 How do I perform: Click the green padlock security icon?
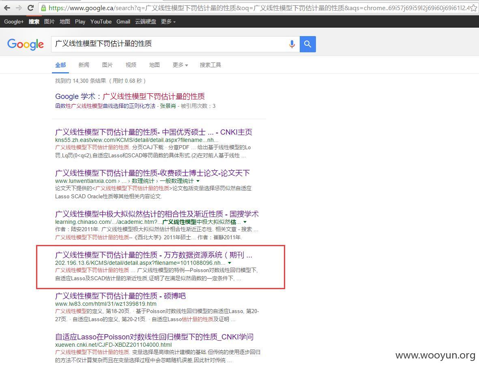tap(44, 8)
